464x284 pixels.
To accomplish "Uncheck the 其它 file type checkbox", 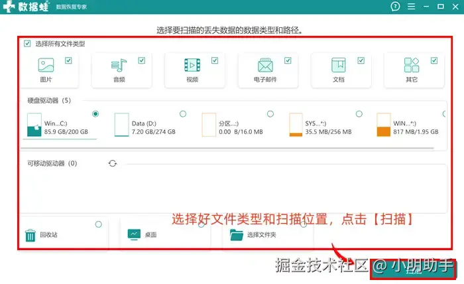I will [x=434, y=60].
